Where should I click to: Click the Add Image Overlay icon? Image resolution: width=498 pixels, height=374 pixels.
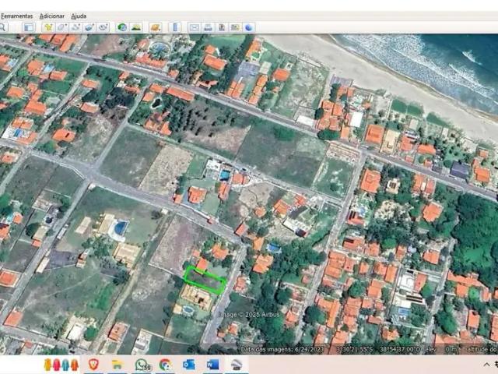pos(89,27)
